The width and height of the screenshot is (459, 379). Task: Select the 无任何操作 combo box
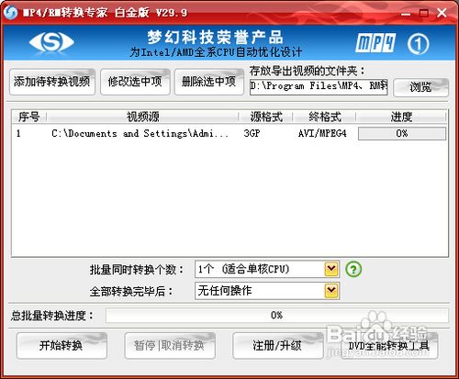pyautogui.click(x=267, y=291)
